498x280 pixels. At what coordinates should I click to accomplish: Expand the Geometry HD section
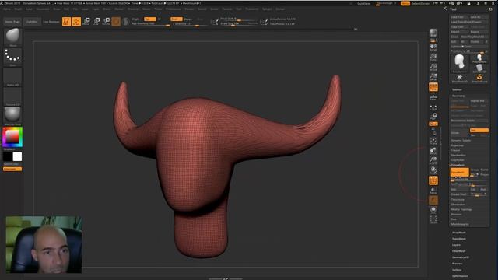point(460,257)
